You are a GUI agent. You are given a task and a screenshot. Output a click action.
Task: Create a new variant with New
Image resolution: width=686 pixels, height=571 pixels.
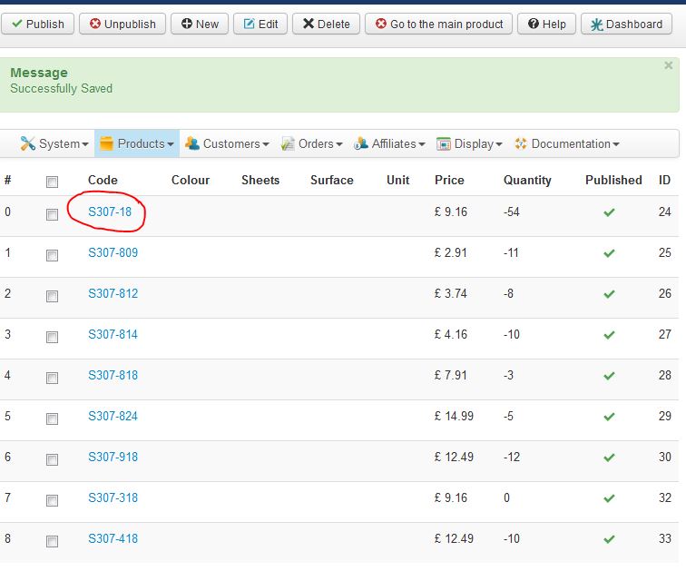tap(200, 24)
